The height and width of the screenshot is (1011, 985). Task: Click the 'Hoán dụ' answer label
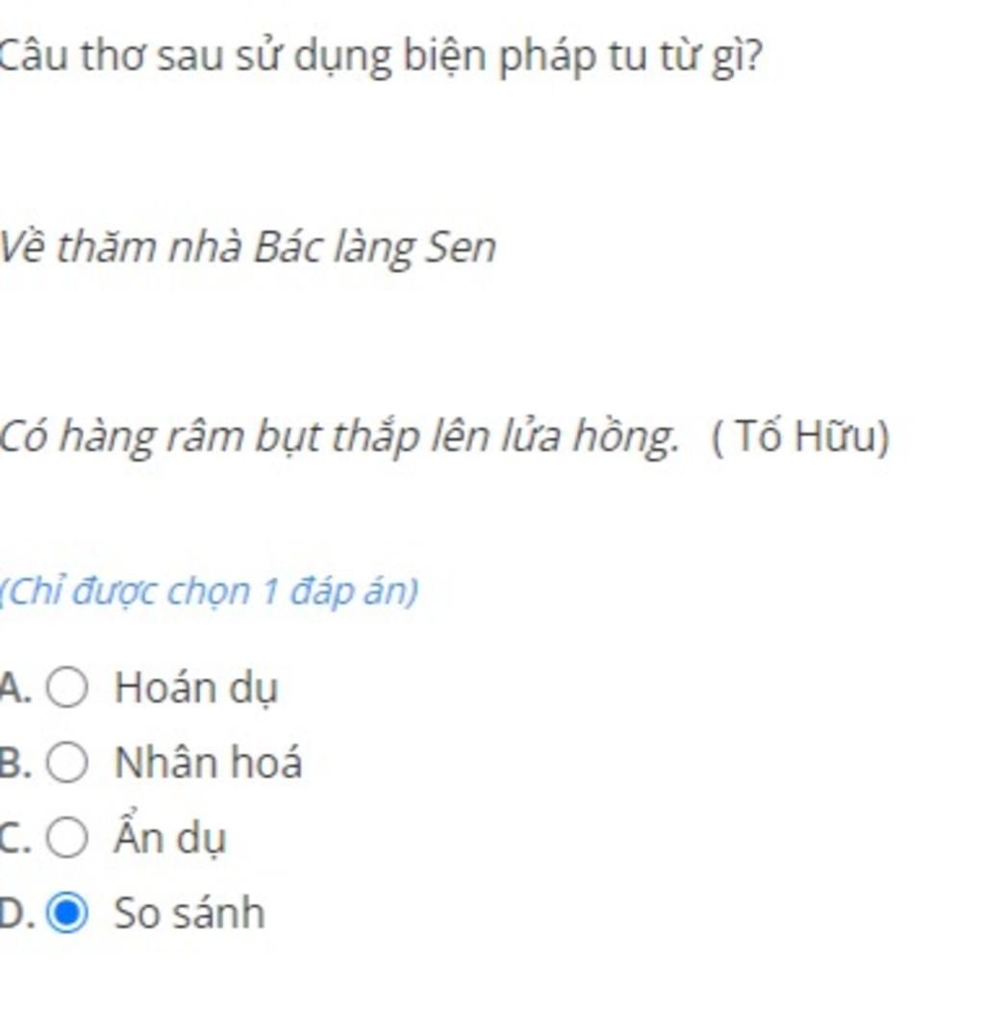coord(196,689)
